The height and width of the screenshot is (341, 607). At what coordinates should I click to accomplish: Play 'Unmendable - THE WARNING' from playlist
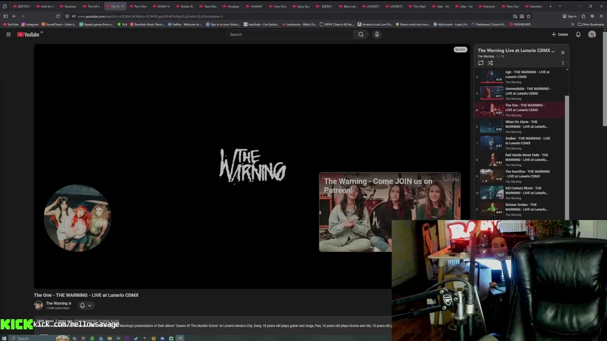point(520,93)
